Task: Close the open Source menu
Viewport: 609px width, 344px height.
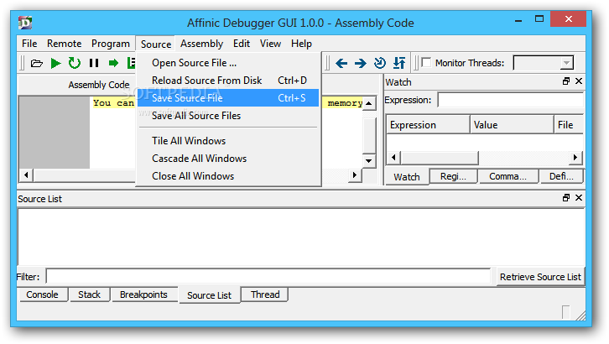Action: pyautogui.click(x=156, y=44)
